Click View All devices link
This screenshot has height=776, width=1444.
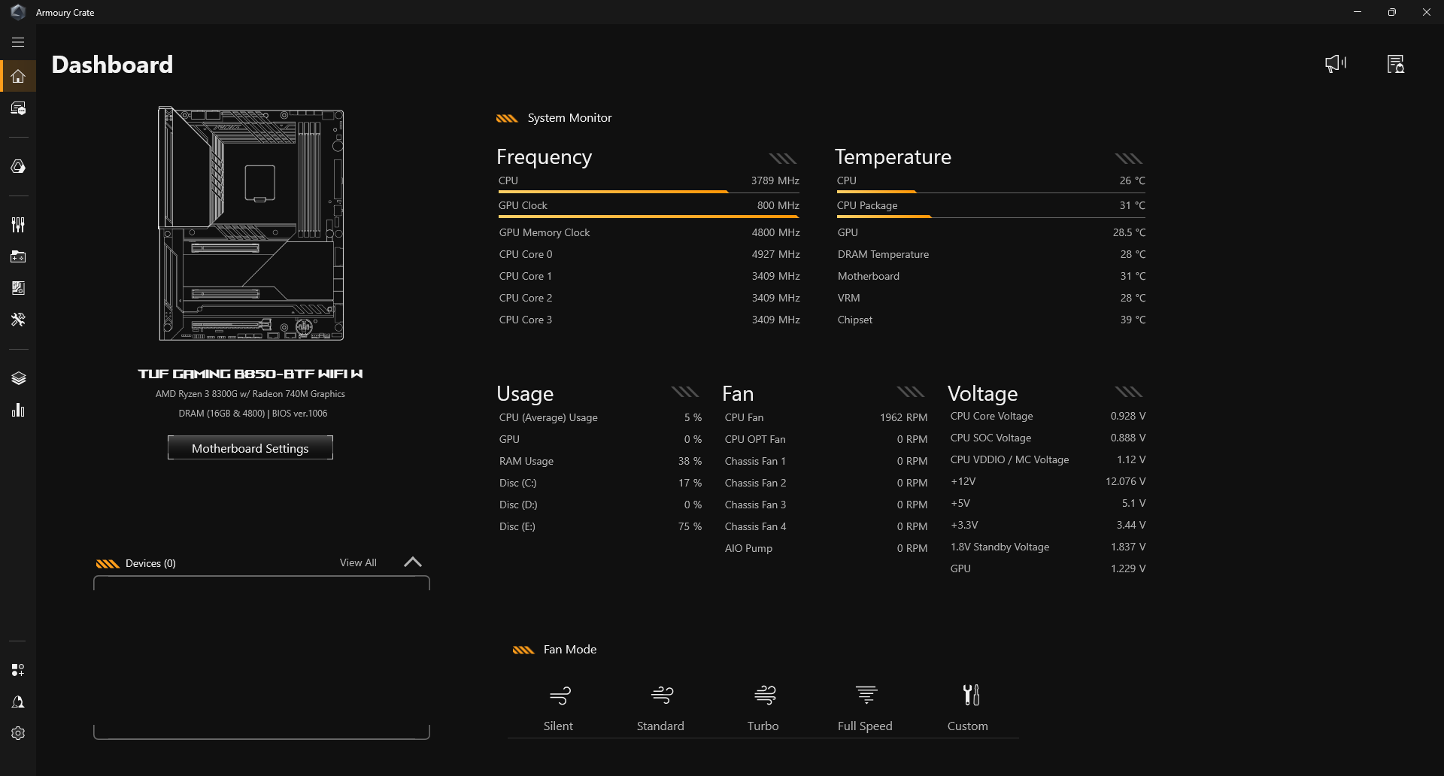[x=358, y=562]
